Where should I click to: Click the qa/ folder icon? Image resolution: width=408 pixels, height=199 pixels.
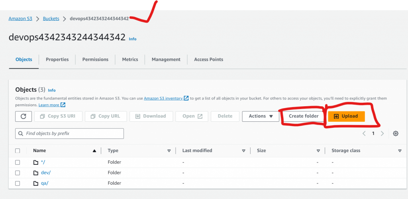point(36,183)
